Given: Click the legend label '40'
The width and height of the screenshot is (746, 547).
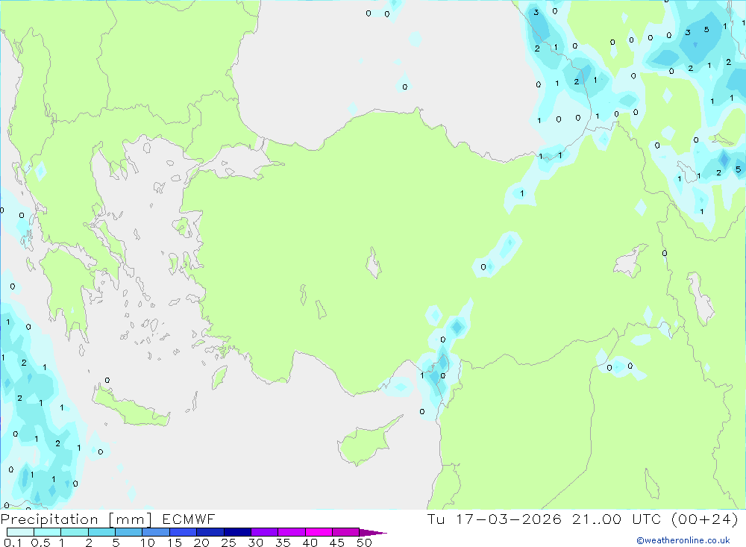Looking at the screenshot, I should pos(310,543).
